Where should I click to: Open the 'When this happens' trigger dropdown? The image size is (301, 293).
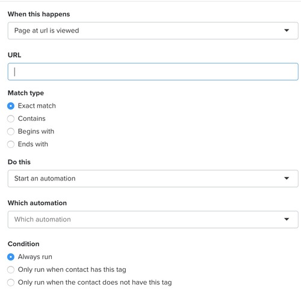pos(153,31)
